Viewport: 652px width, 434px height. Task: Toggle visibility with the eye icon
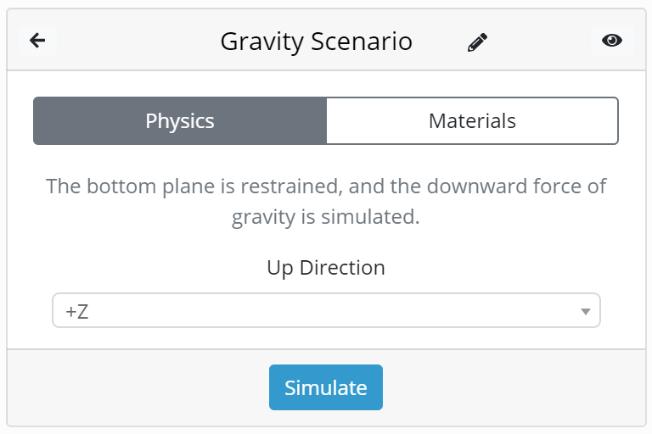611,41
